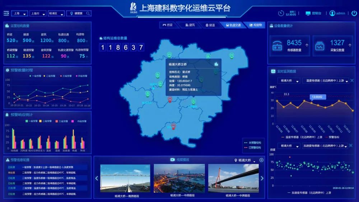Click the next arrow in video carousel
Image resolution: width=359 pixels, height=202 pixels.
point(262,178)
